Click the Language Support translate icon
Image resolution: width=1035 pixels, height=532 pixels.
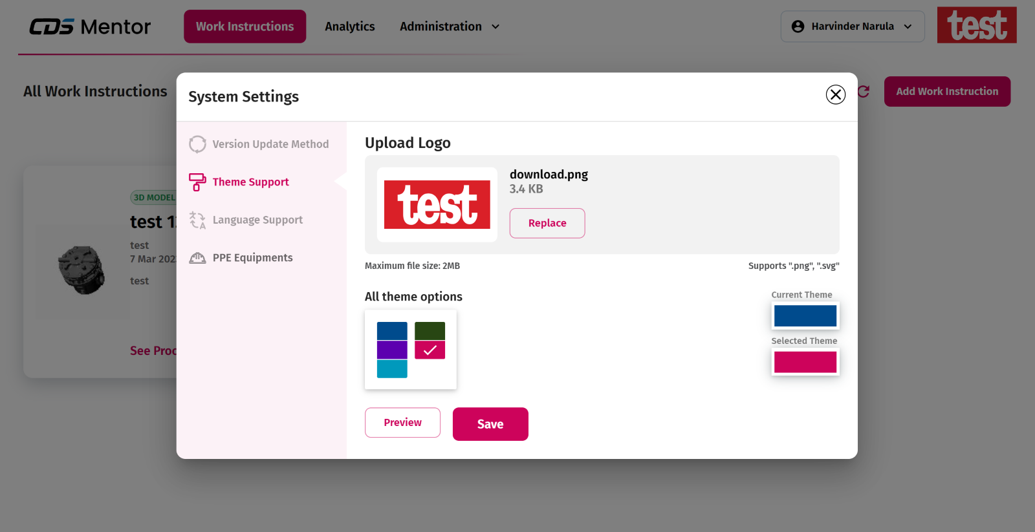(197, 220)
